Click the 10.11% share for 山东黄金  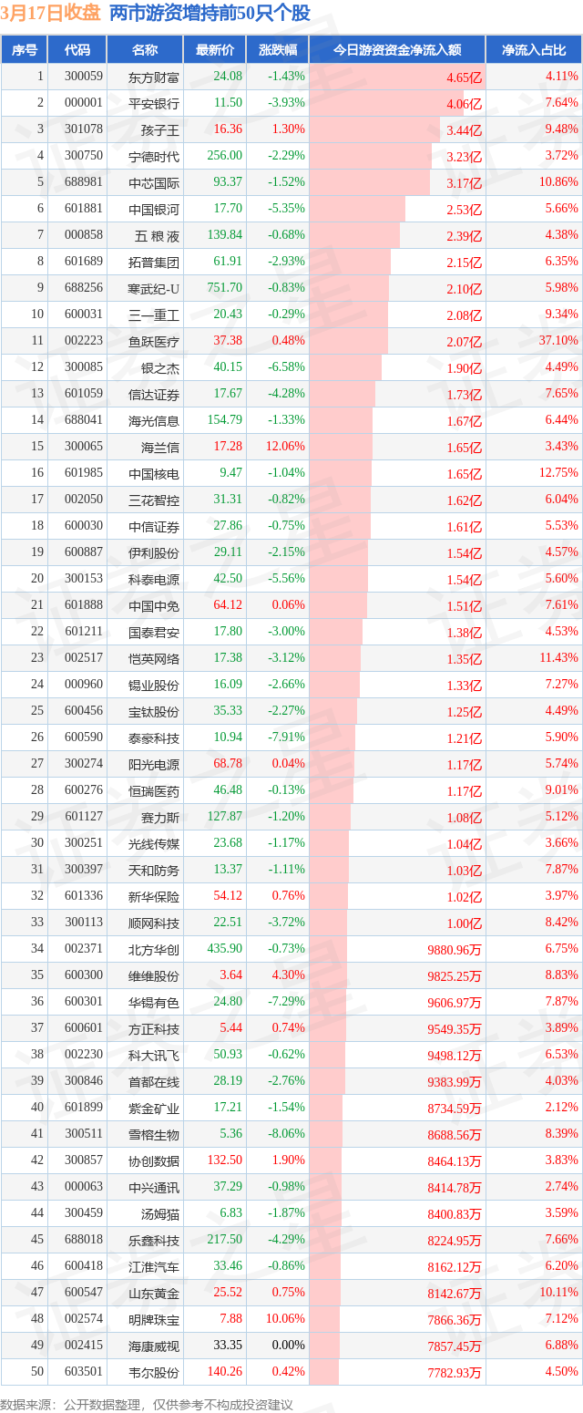coord(558,1293)
